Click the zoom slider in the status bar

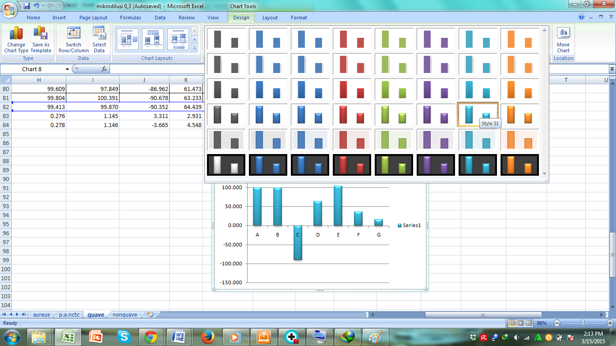(582, 323)
